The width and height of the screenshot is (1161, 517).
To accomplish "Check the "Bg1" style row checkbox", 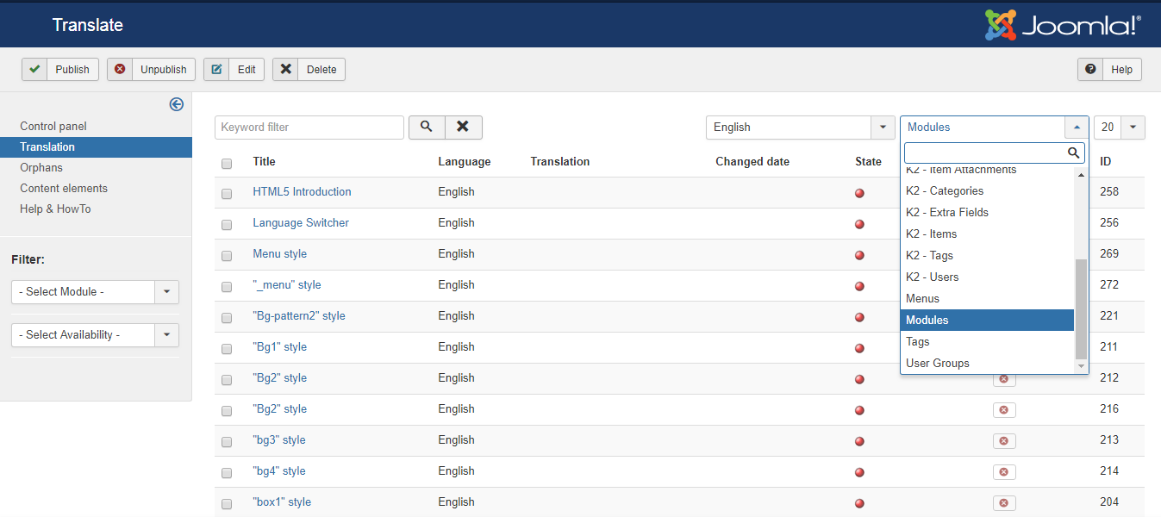I will click(x=227, y=349).
